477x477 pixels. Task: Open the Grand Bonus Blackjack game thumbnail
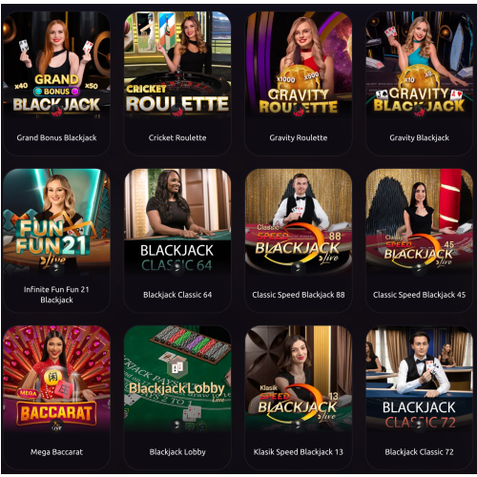pos(56,65)
